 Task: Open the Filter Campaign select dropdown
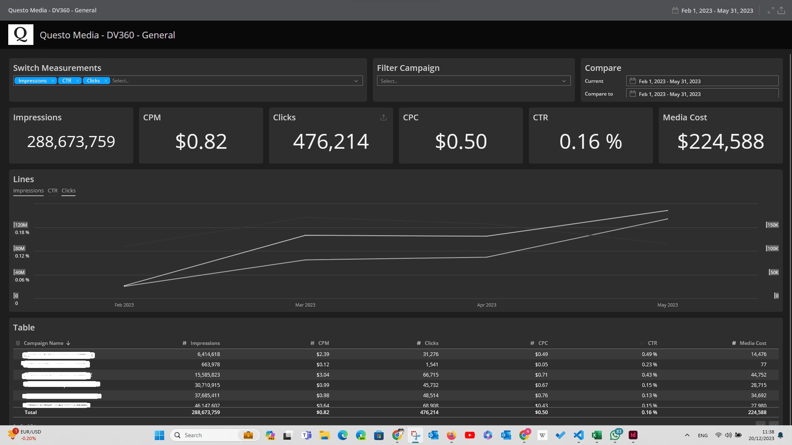tap(474, 81)
